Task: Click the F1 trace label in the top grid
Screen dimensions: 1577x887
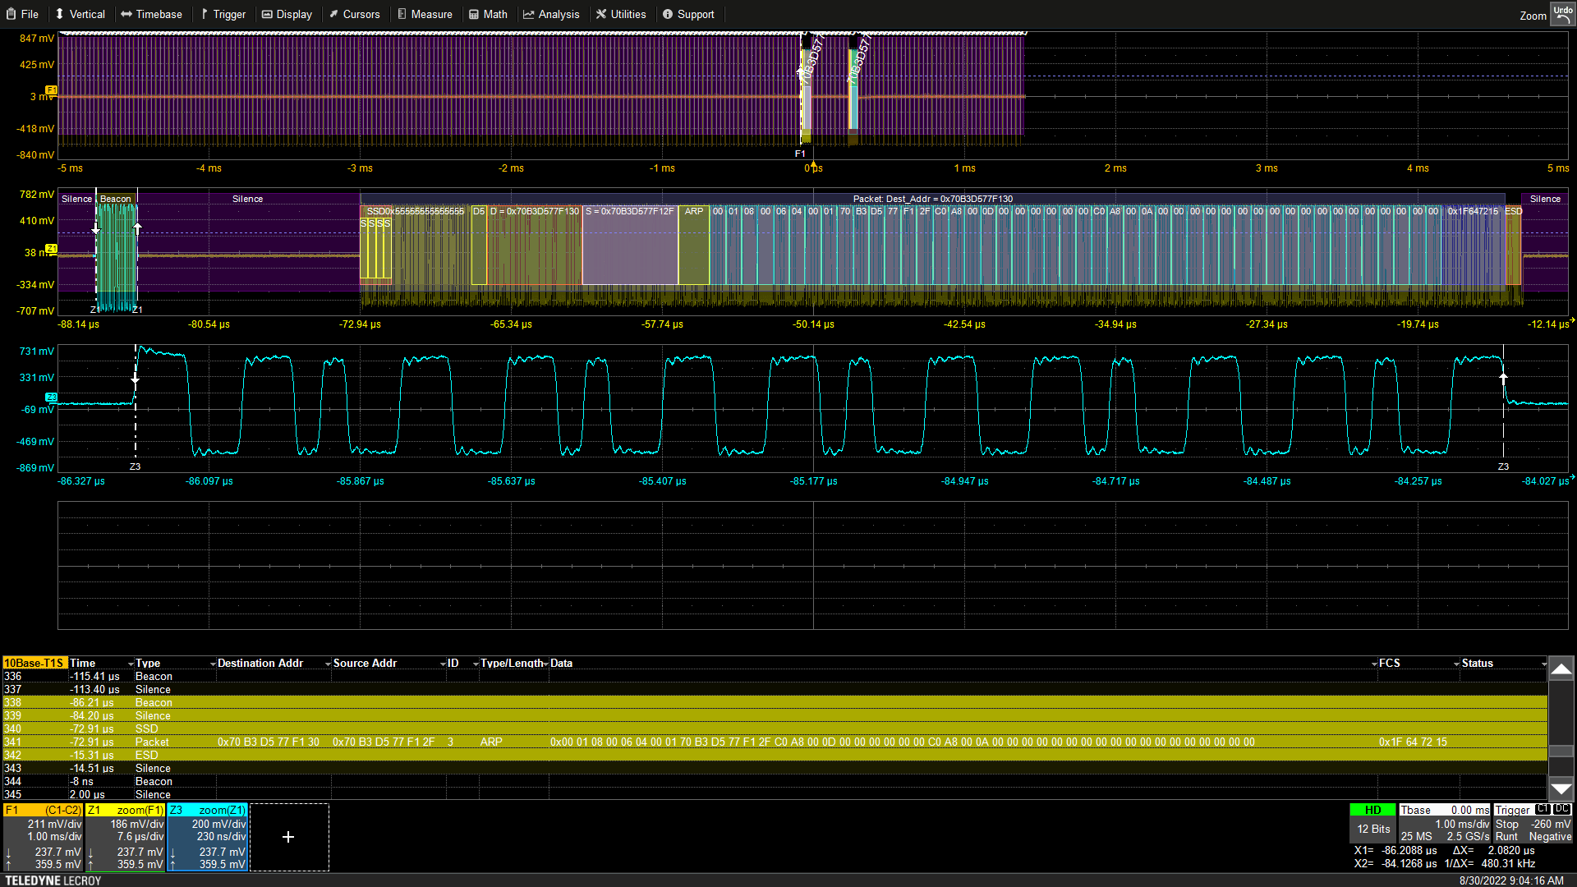Action: pos(51,90)
